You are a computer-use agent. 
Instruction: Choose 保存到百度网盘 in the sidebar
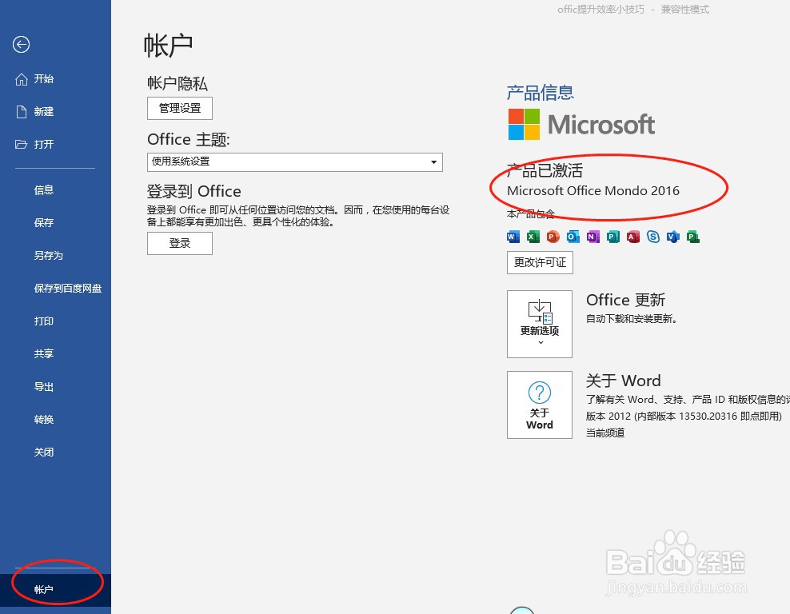point(67,288)
